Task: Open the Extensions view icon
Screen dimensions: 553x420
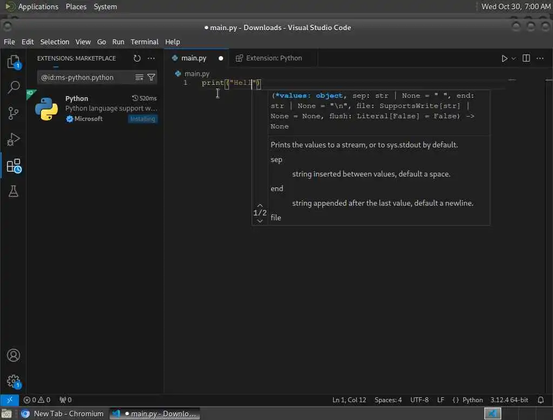Action: [14, 165]
